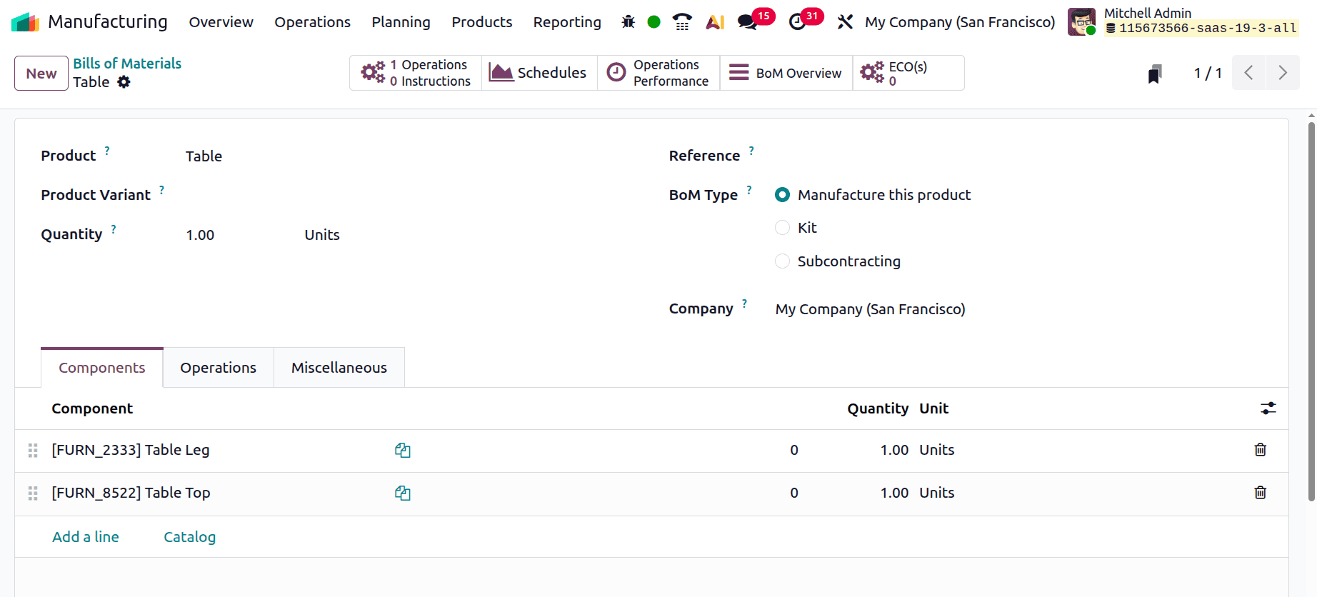Select the Subcontracting BoM type
1317x597 pixels.
click(x=783, y=261)
